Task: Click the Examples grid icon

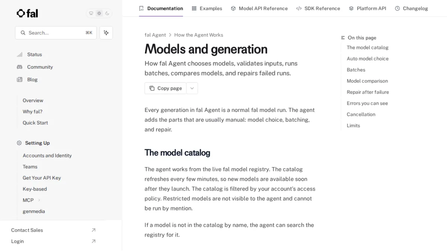Action: 194,8
